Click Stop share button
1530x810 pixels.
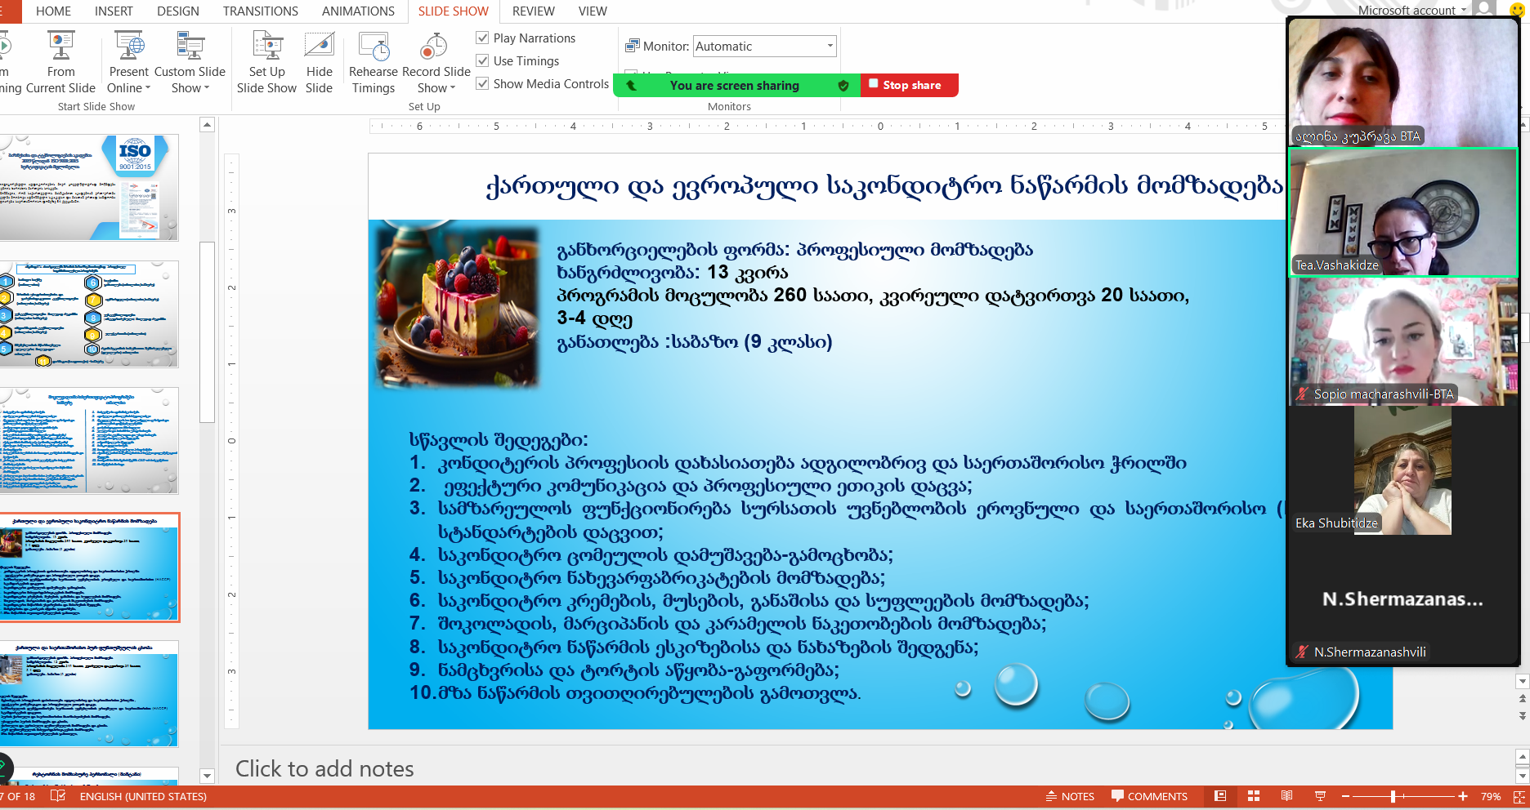pyautogui.click(x=909, y=85)
